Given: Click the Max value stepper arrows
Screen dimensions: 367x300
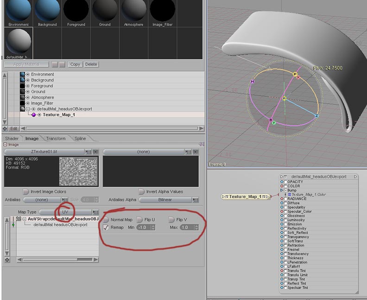Looking at the screenshot, I should click(196, 227).
